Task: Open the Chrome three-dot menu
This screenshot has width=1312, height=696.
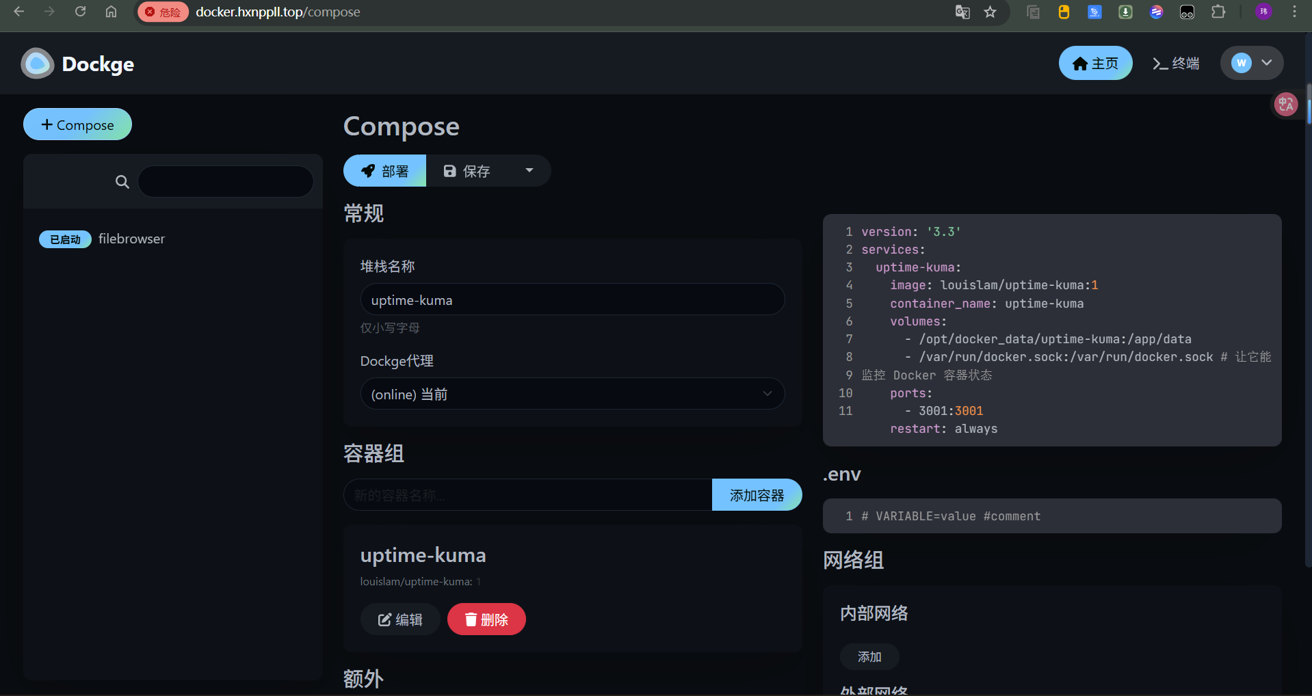Action: (x=1294, y=12)
